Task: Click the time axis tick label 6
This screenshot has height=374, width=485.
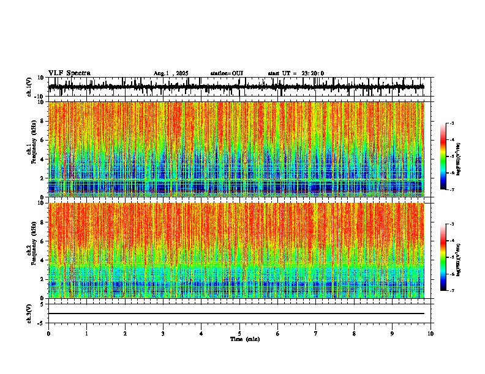Action: [x=278, y=334]
